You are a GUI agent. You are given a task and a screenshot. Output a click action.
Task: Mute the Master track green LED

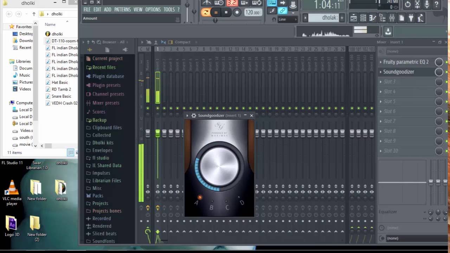148,108
